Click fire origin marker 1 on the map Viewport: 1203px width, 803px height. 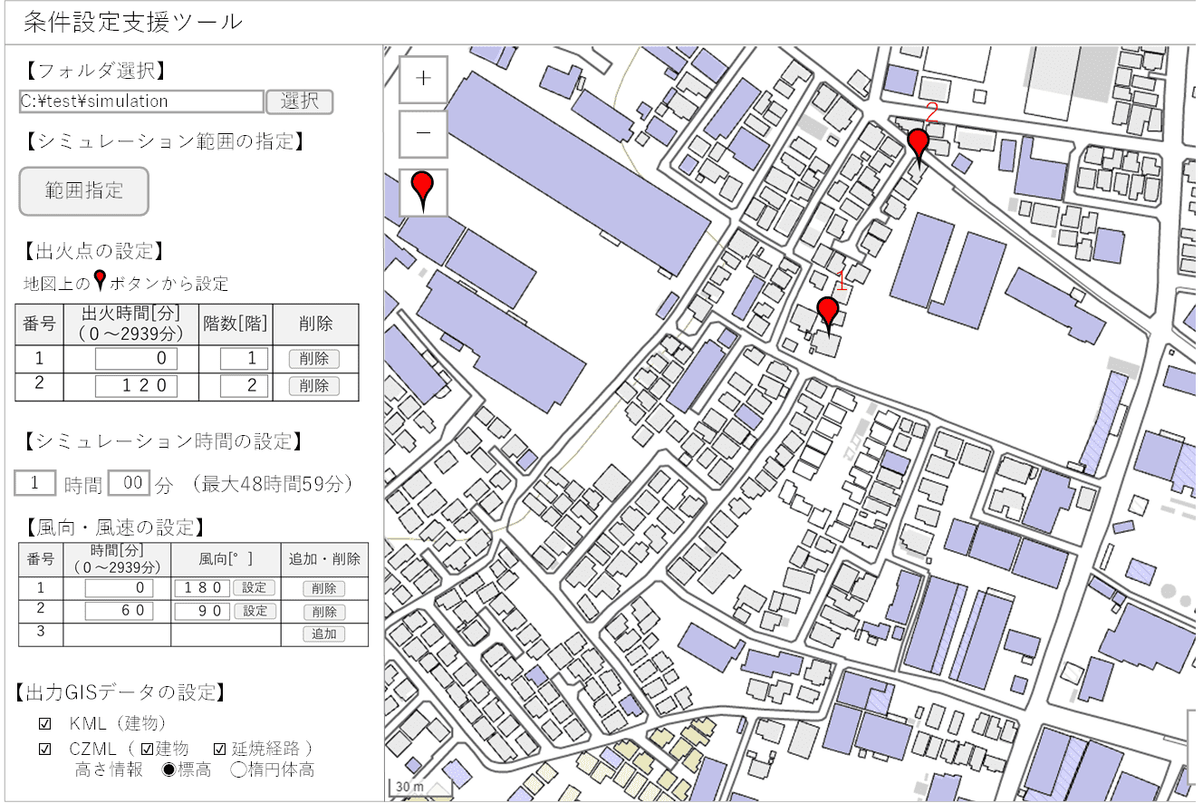point(827,313)
